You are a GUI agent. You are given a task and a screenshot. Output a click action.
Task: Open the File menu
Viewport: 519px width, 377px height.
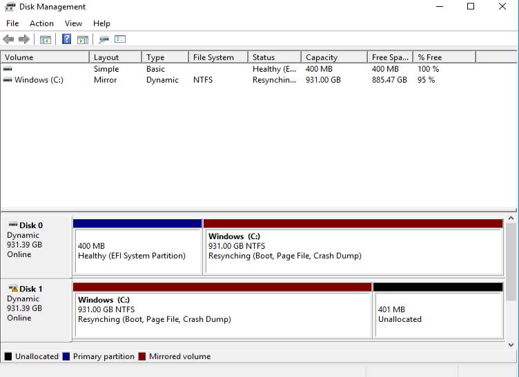click(x=12, y=23)
